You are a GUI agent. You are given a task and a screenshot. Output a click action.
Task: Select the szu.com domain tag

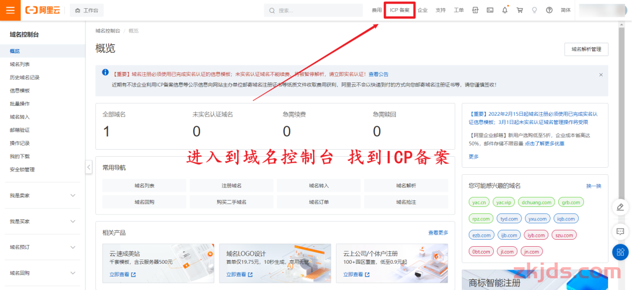click(564, 235)
